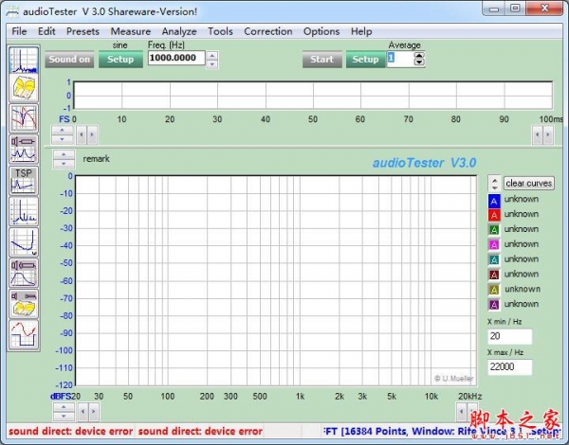
Task: Click the remark text label
Action: pos(96,159)
